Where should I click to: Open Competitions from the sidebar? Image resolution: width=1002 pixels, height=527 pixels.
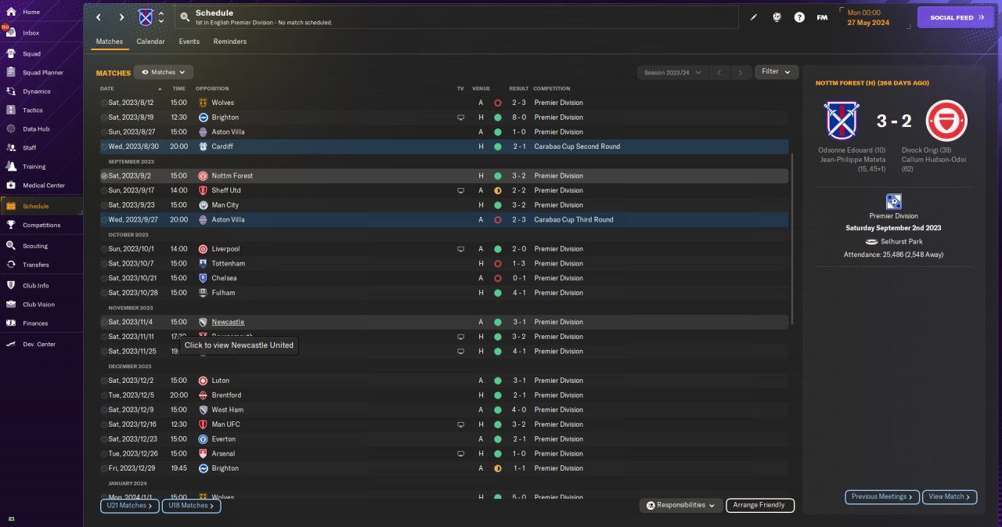41,225
